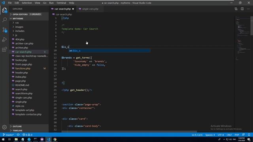The width and height of the screenshot is (253, 142).
Task: Expand the images folder
Action: coord(29,27)
